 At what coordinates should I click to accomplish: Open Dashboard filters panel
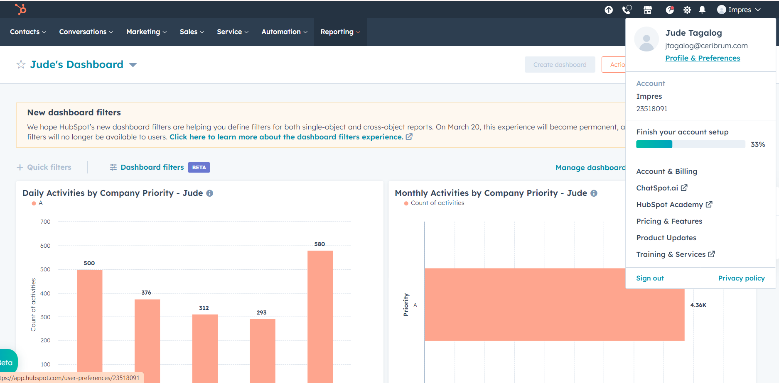pyautogui.click(x=152, y=167)
